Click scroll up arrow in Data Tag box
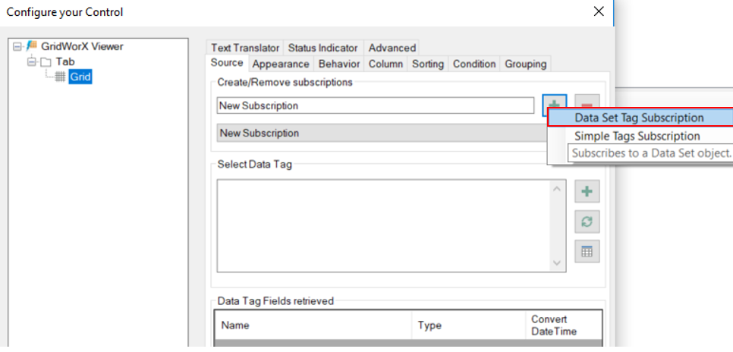Screen dimensions: 733x352 click(557, 190)
